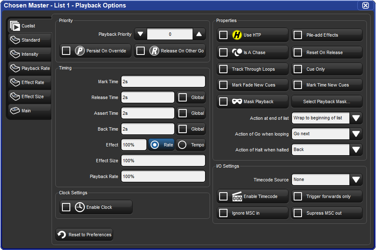
Task: Check Supress MSC out
Action: pyautogui.click(x=297, y=213)
